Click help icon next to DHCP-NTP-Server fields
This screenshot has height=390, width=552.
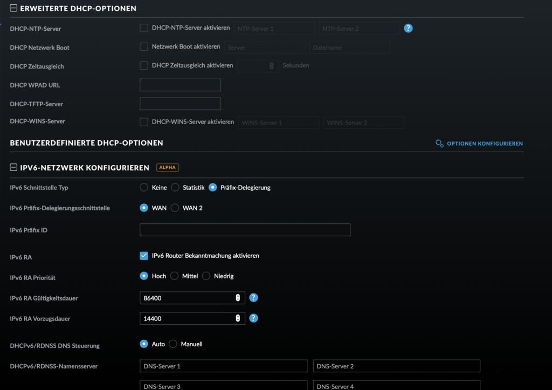coord(408,28)
